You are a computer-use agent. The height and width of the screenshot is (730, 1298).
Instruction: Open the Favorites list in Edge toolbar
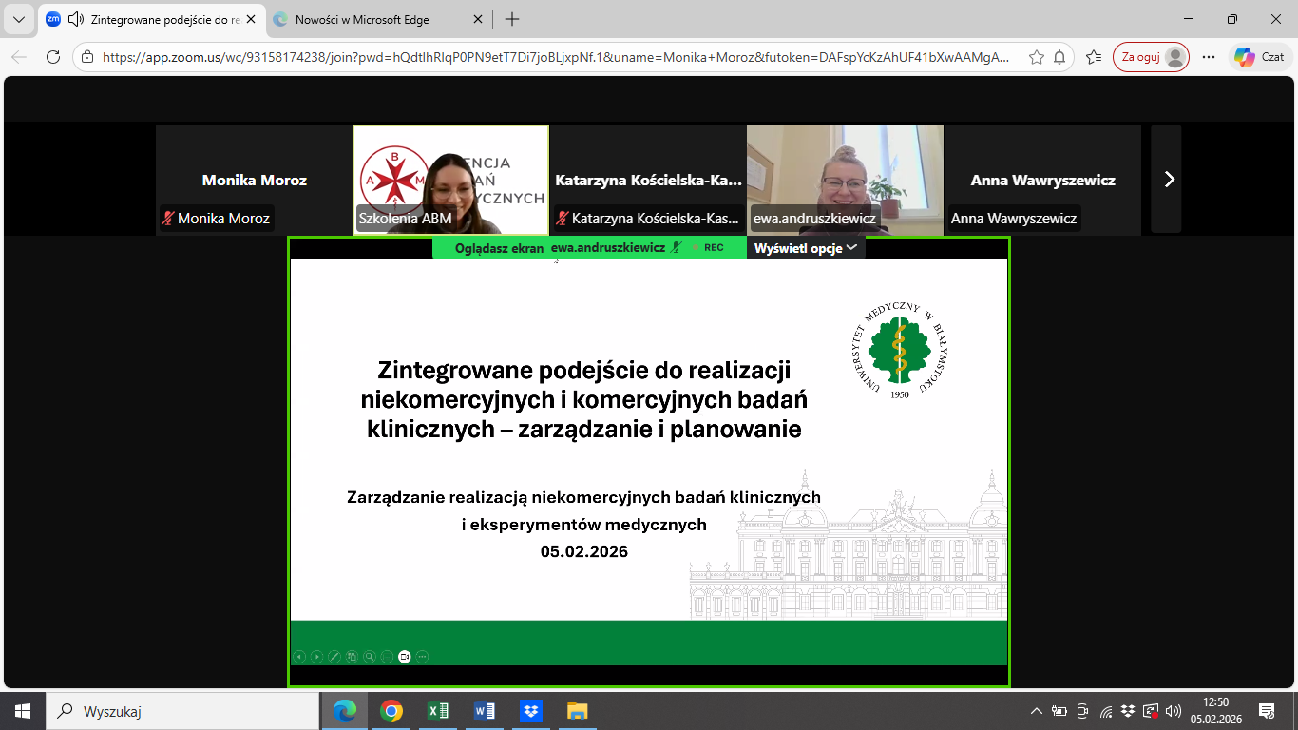[1094, 57]
